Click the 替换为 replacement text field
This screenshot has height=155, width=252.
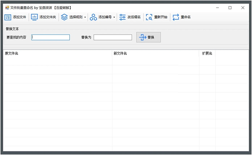[x=113, y=38]
